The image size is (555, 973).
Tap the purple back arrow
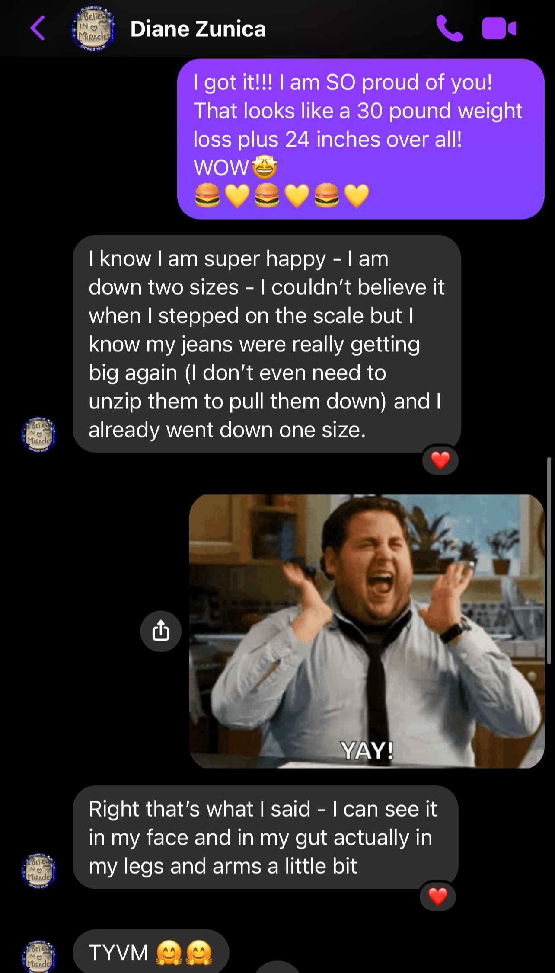point(38,28)
